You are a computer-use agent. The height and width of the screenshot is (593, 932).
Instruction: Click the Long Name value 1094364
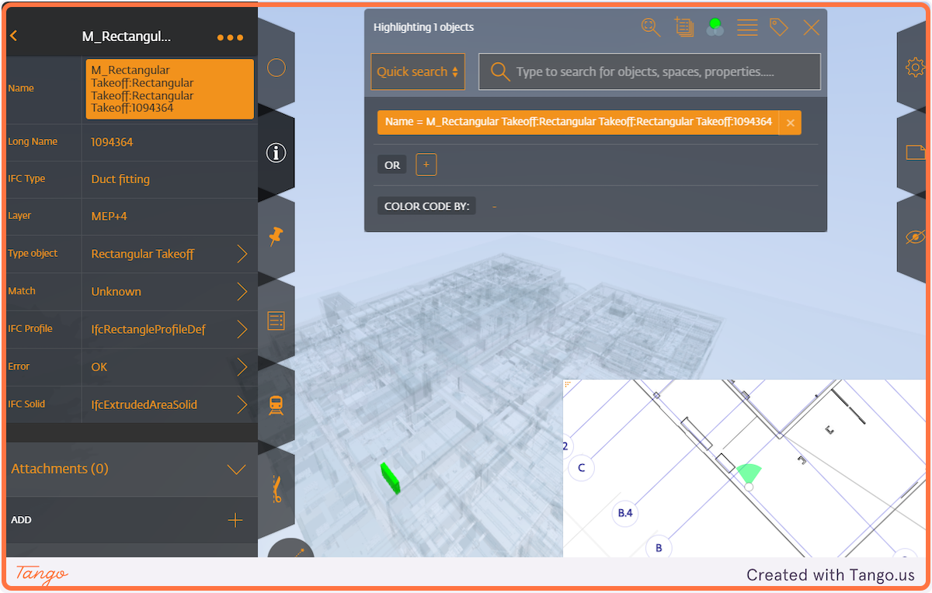(112, 142)
